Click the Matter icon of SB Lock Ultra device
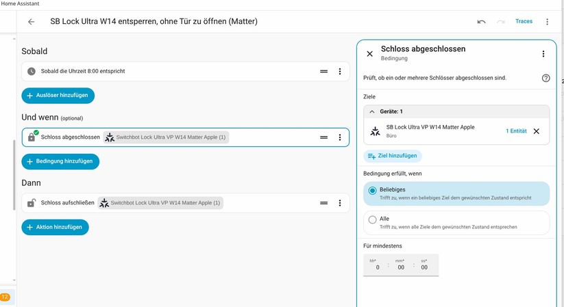The height and width of the screenshot is (307, 564). click(x=375, y=131)
